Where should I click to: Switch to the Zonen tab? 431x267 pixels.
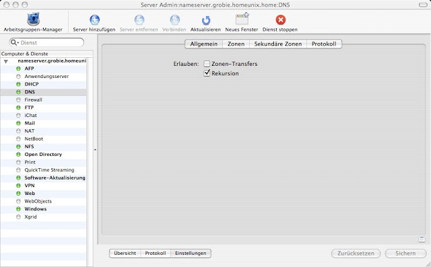[x=236, y=44]
